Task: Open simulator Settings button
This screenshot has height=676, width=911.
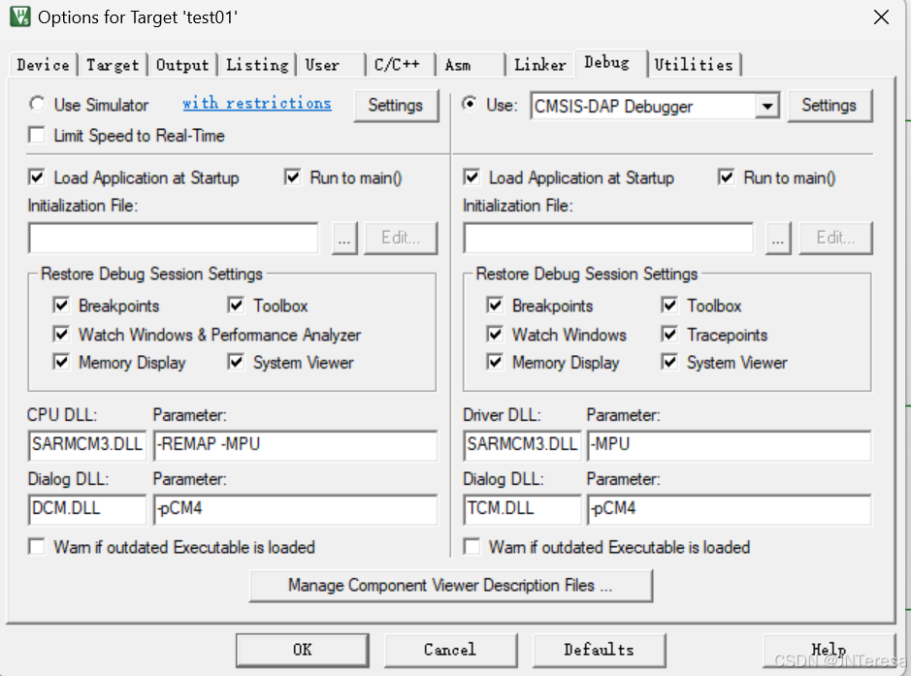Action: point(396,106)
